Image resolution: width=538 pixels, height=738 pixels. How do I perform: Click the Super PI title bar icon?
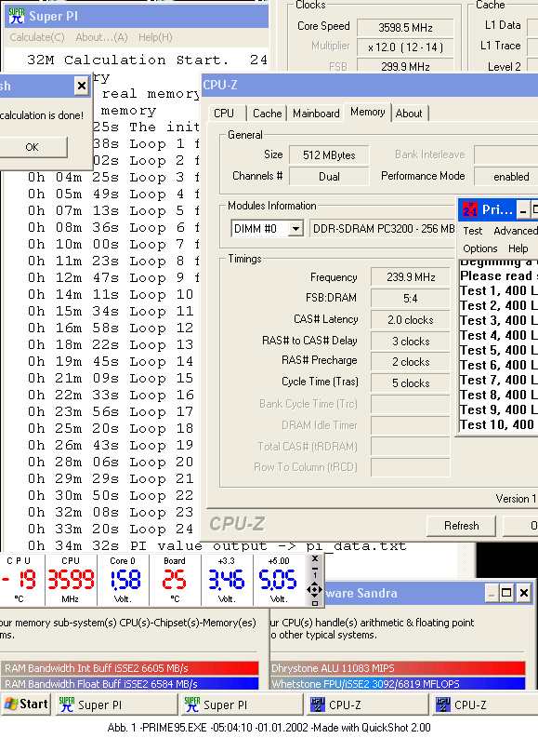(17, 16)
